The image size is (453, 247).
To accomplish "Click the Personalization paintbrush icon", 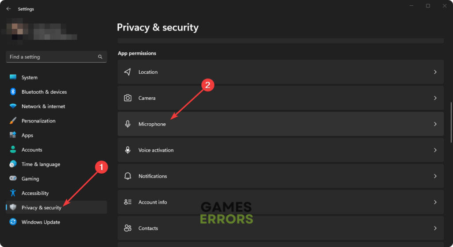I will pyautogui.click(x=13, y=121).
